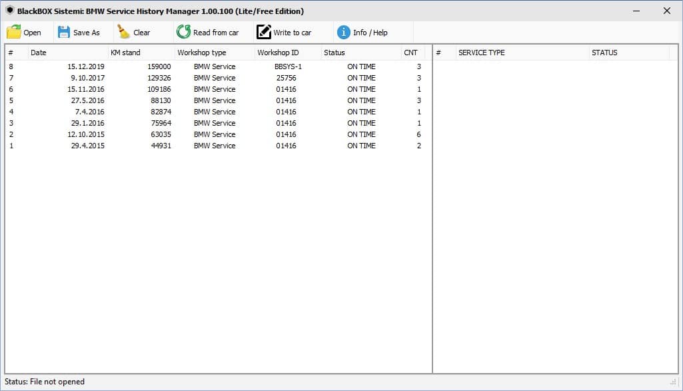Click the Read from car icon
This screenshot has height=391, width=683.
click(183, 32)
